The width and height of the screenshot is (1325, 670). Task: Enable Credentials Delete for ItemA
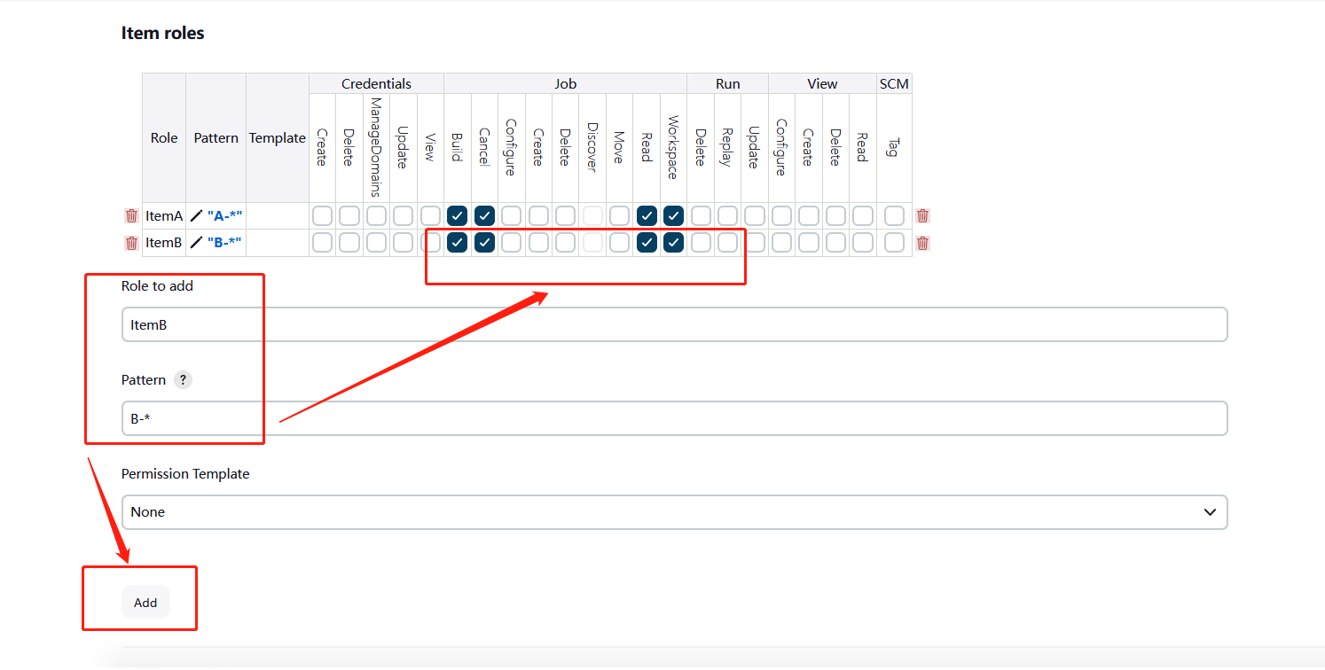349,215
